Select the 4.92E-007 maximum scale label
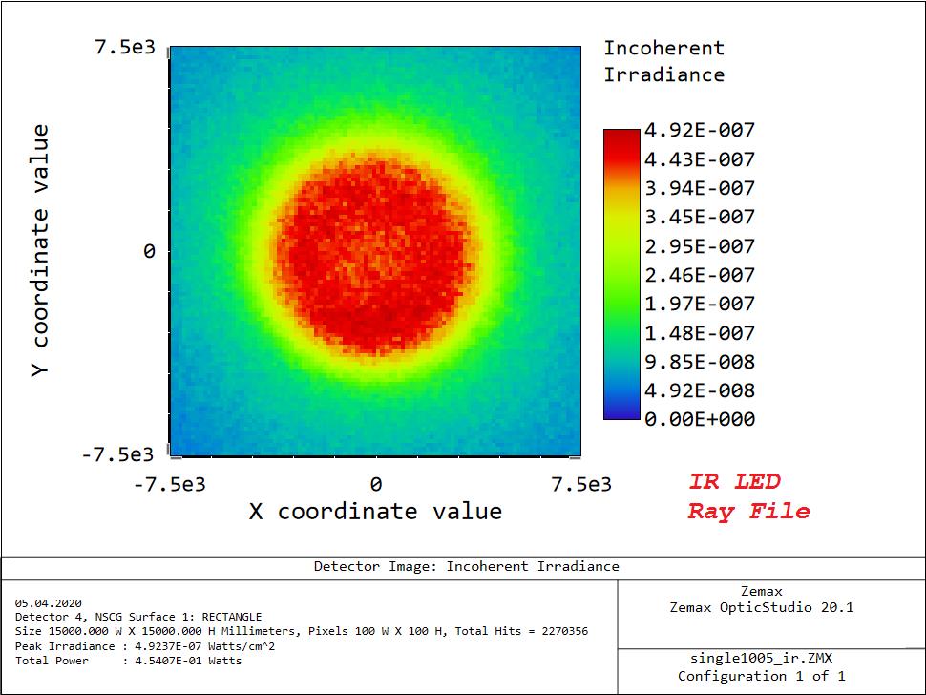Screen dimensions: 926x695 coord(699,131)
